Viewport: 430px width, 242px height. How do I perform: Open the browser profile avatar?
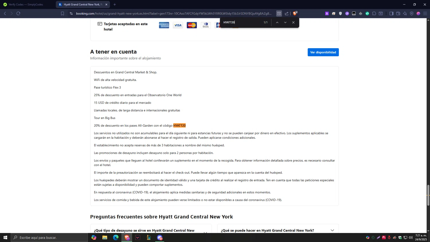click(418, 13)
